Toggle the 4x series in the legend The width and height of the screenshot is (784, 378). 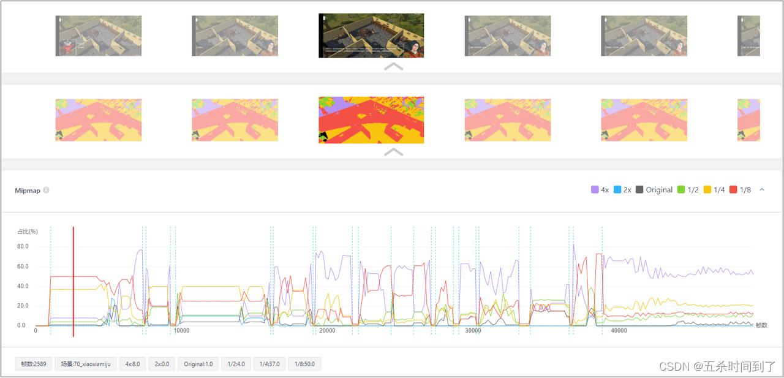click(x=600, y=190)
